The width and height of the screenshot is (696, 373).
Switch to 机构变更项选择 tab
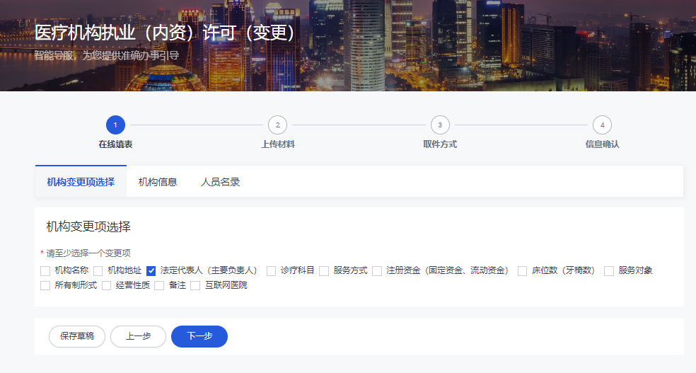point(81,182)
